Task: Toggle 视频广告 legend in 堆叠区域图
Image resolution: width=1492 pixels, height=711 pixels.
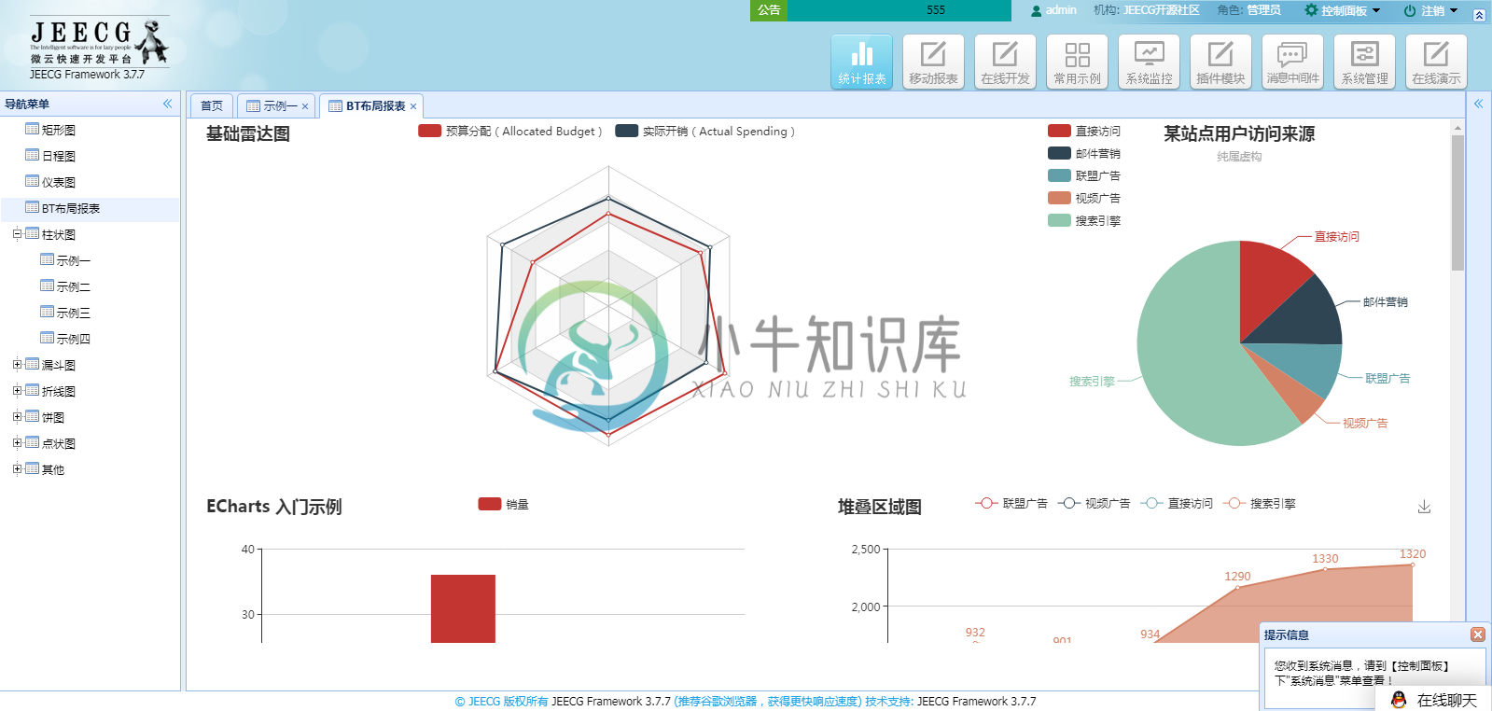Action: click(1094, 504)
